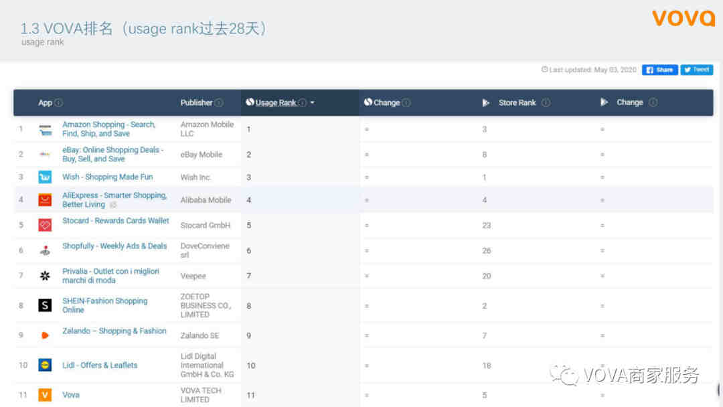Viewport: 723px width, 407px height.
Task: Click the Zalando app icon
Action: (x=46, y=335)
